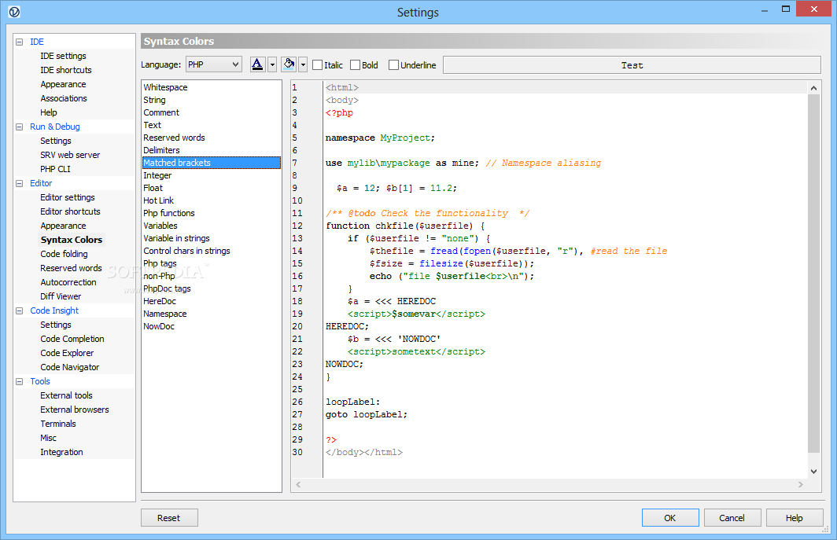Click the OK button
Screen dimensions: 837x540
tap(670, 517)
